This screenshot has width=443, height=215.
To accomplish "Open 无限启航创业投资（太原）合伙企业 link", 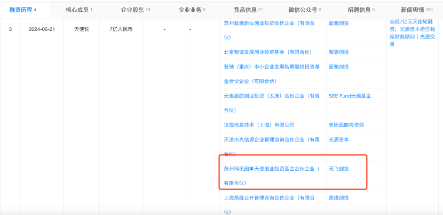I will 272,103.
